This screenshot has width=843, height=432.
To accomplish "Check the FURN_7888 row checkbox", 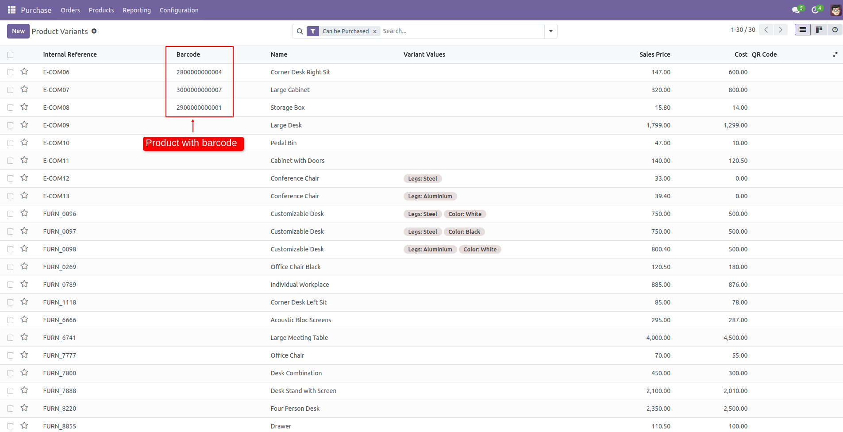I will click(x=10, y=391).
